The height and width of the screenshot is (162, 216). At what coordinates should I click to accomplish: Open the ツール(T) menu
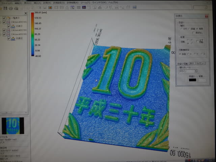pyautogui.click(x=85, y=3)
